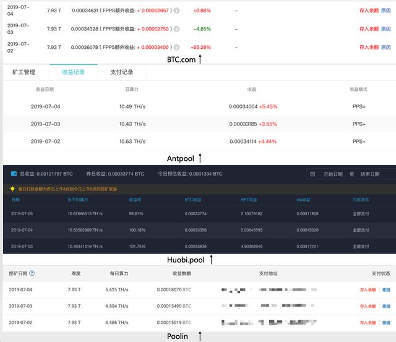
Task: Click 原因 in the +65.28% row
Action: point(386,47)
